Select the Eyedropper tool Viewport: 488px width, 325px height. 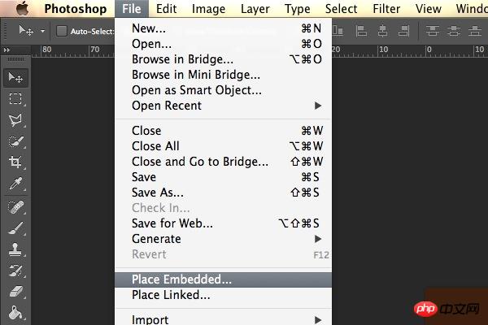coord(15,184)
